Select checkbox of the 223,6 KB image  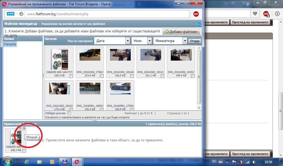point(101,76)
